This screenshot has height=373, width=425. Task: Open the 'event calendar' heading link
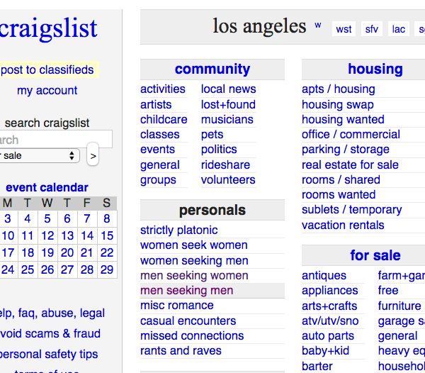[47, 187]
